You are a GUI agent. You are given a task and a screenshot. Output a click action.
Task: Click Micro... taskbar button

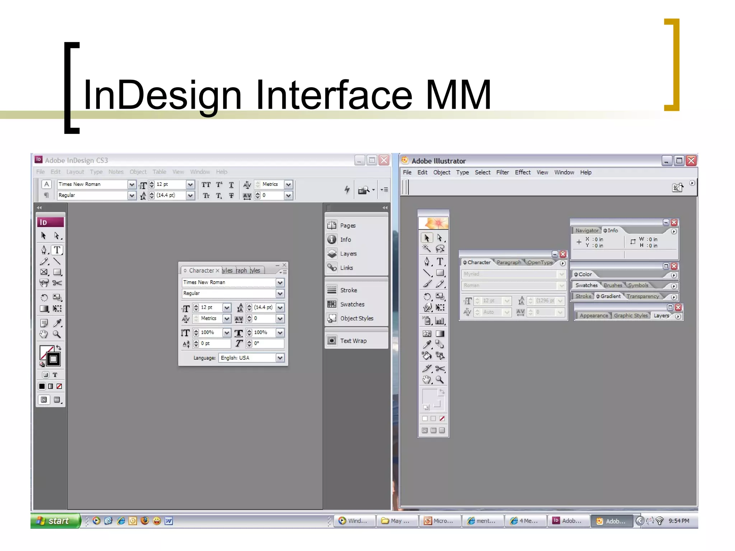click(x=440, y=521)
